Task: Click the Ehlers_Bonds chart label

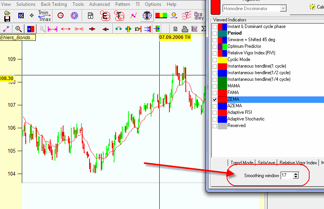Action: 18,38
